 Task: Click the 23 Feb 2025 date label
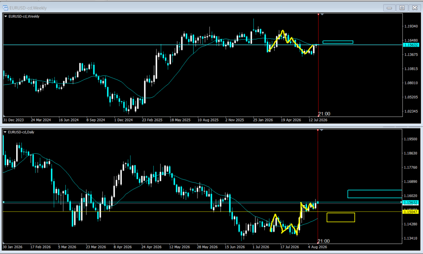pos(152,120)
